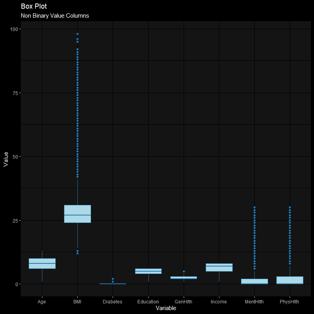Viewport: 314px width, 314px height.
Task: Click the 'GenHlth' x-axis tick label
Action: [x=183, y=301]
